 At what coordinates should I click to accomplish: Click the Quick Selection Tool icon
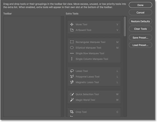pos(72,94)
